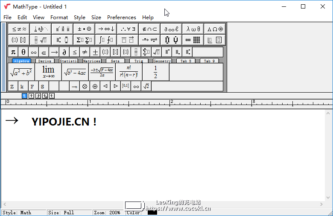
Task: Open the operator symbols palette (±•⊗)
Action: coord(84,29)
